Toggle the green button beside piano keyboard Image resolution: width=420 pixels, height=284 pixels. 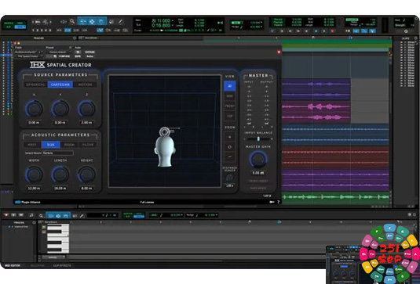tap(44, 227)
